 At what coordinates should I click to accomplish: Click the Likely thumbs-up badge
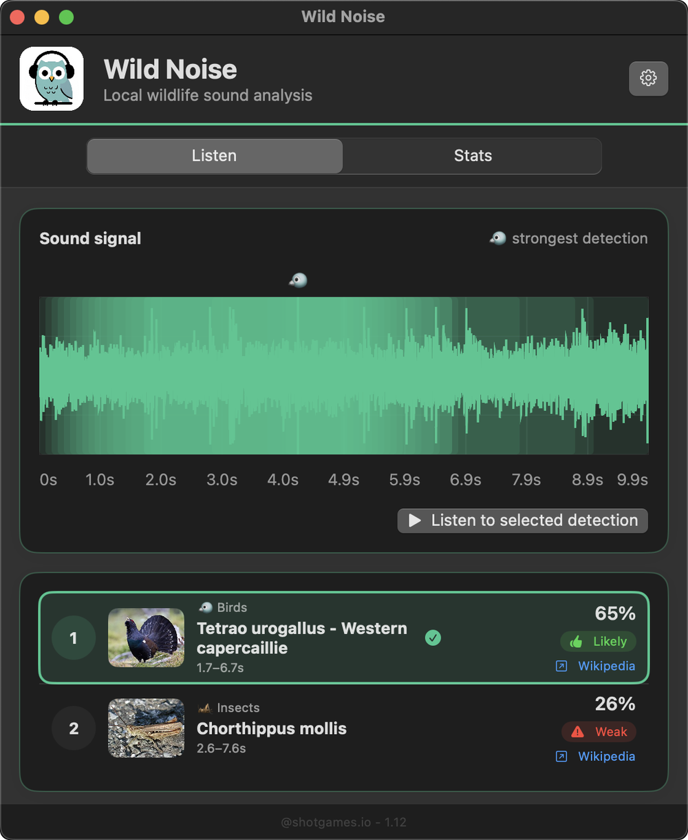(598, 641)
